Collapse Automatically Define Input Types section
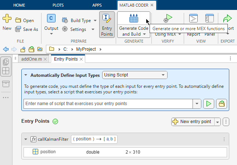The height and width of the screenshot is (165, 237). click(26, 75)
